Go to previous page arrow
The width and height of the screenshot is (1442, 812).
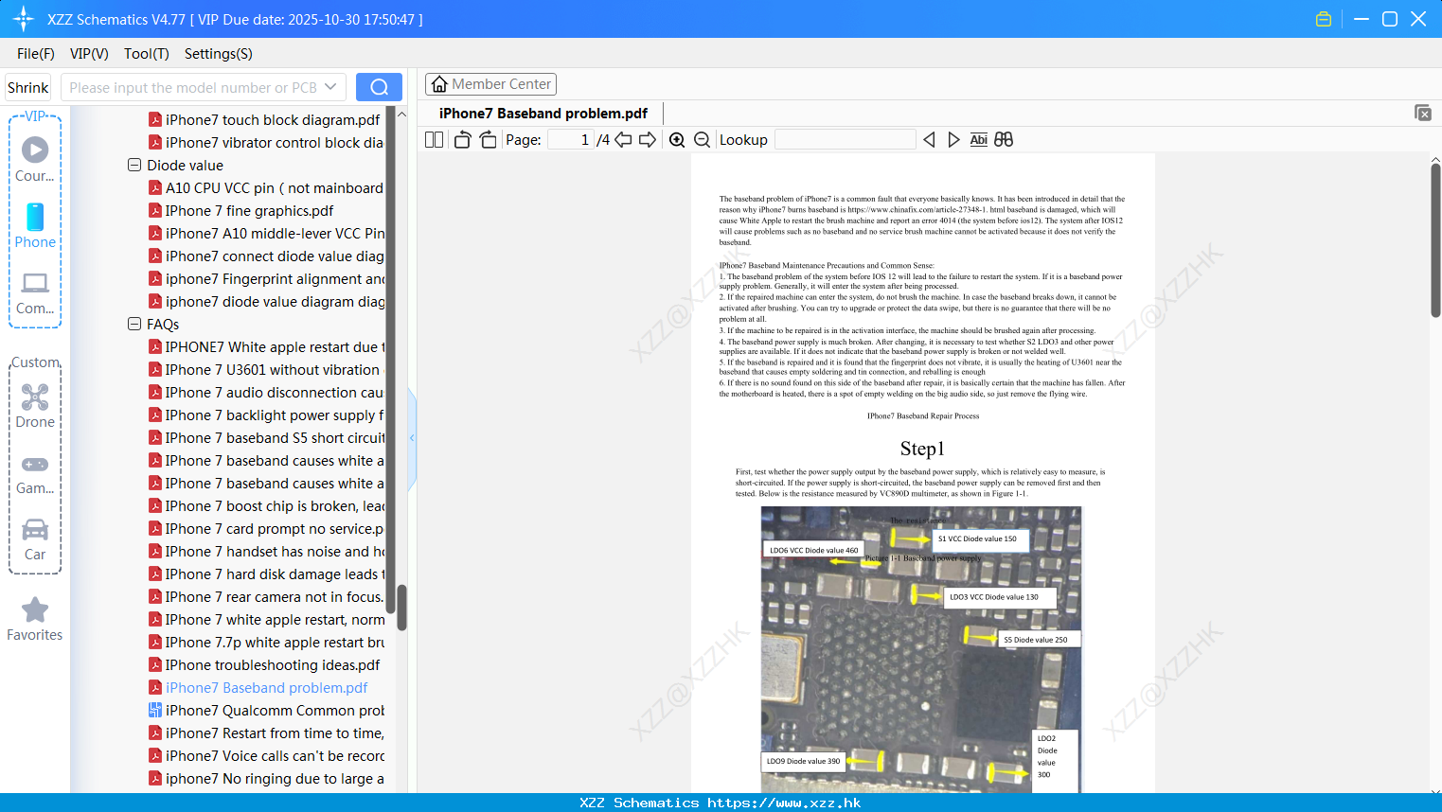coord(623,139)
